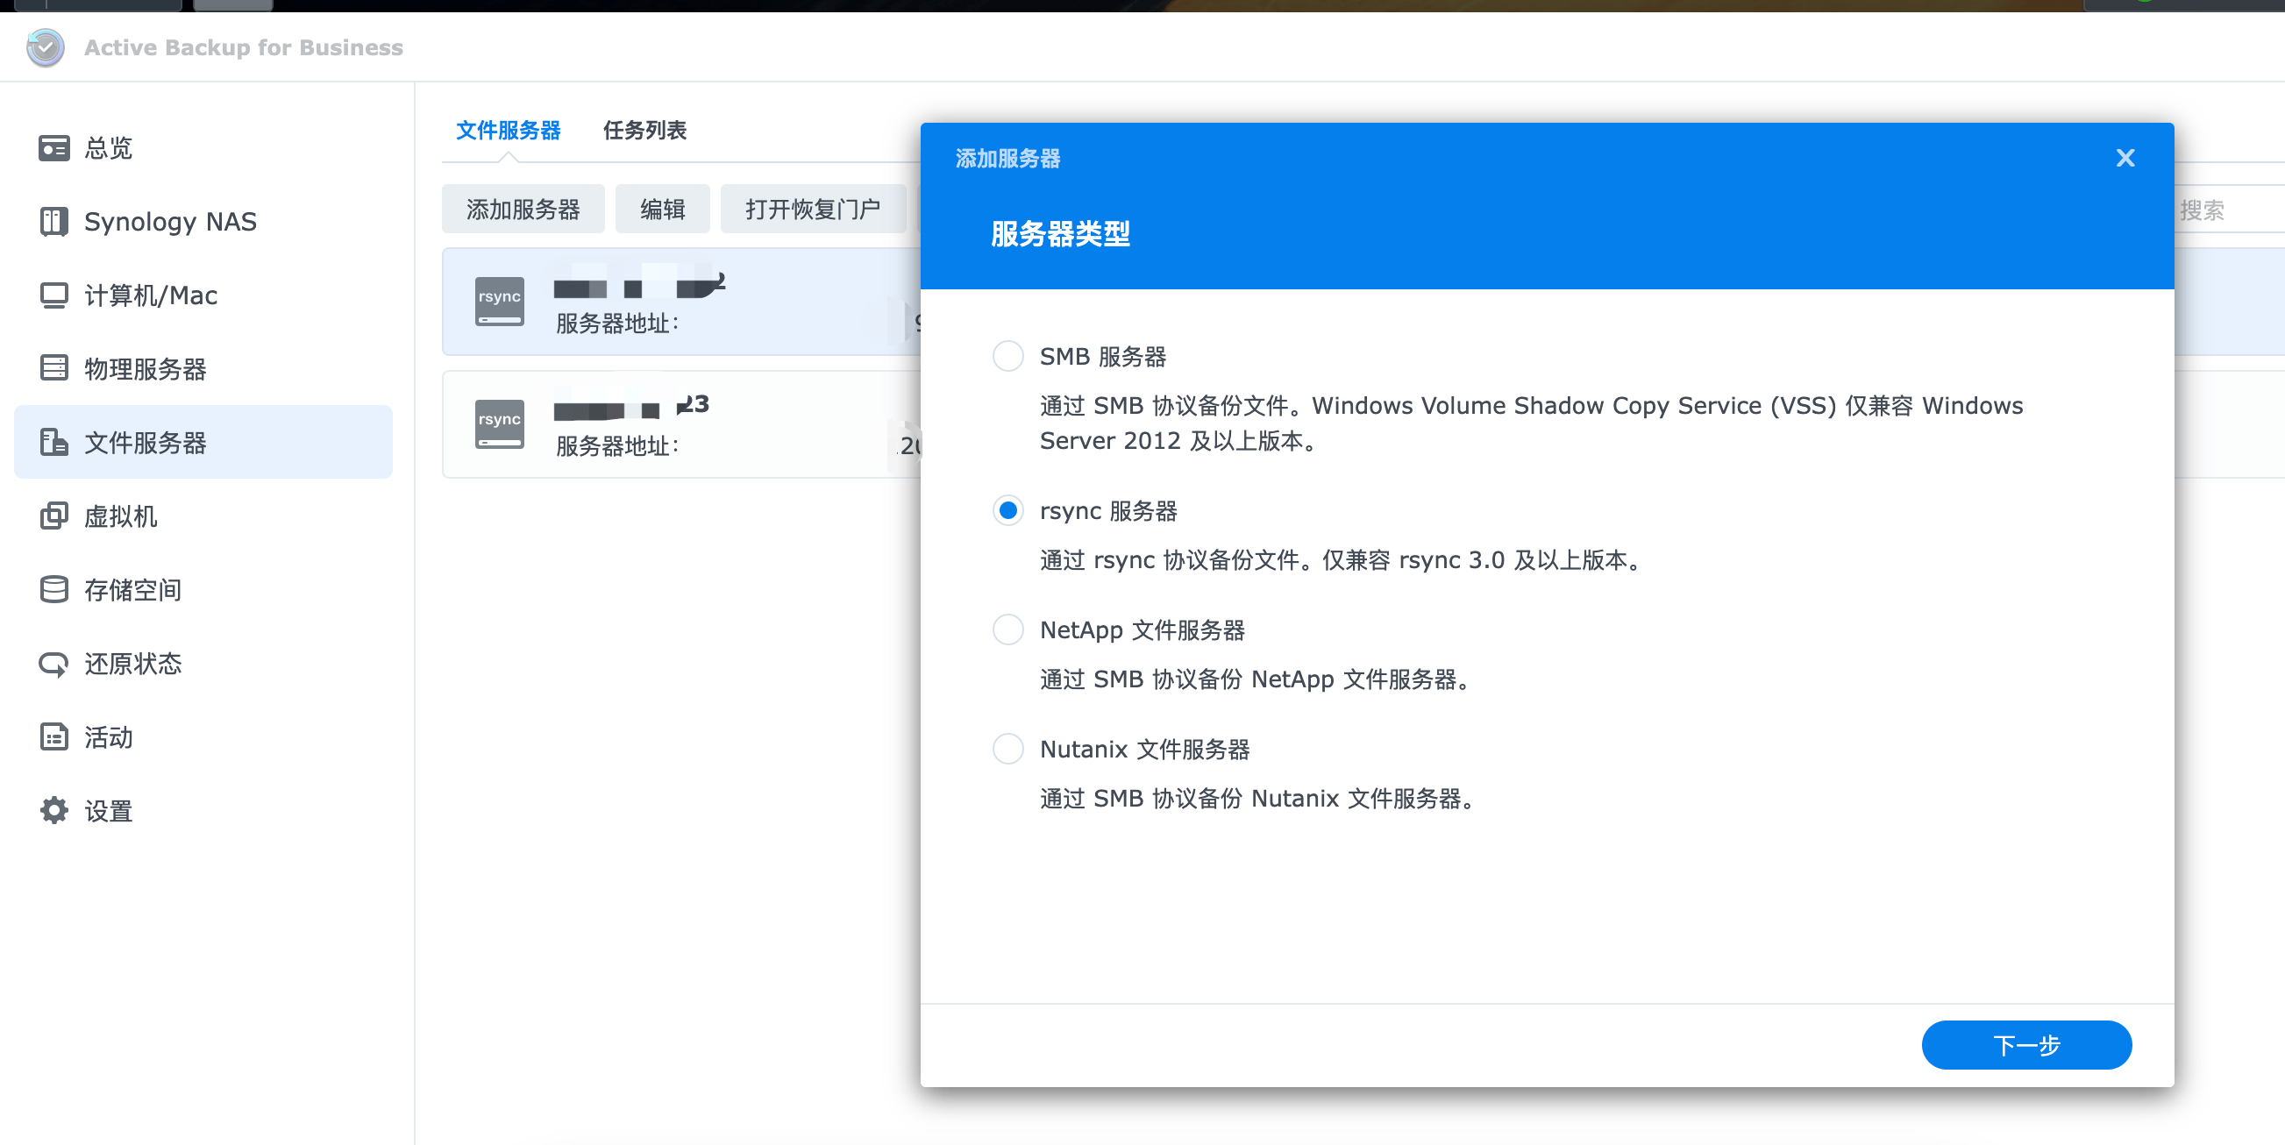Click the 文件服务器 sidebar icon

click(54, 442)
